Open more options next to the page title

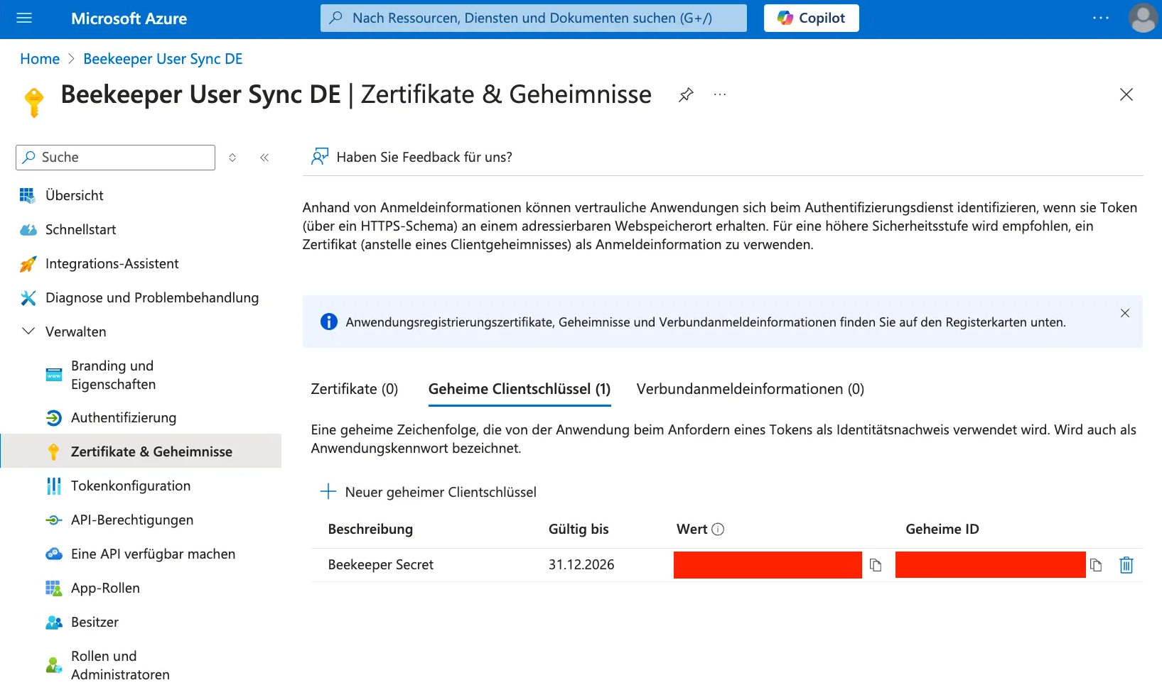coord(720,94)
